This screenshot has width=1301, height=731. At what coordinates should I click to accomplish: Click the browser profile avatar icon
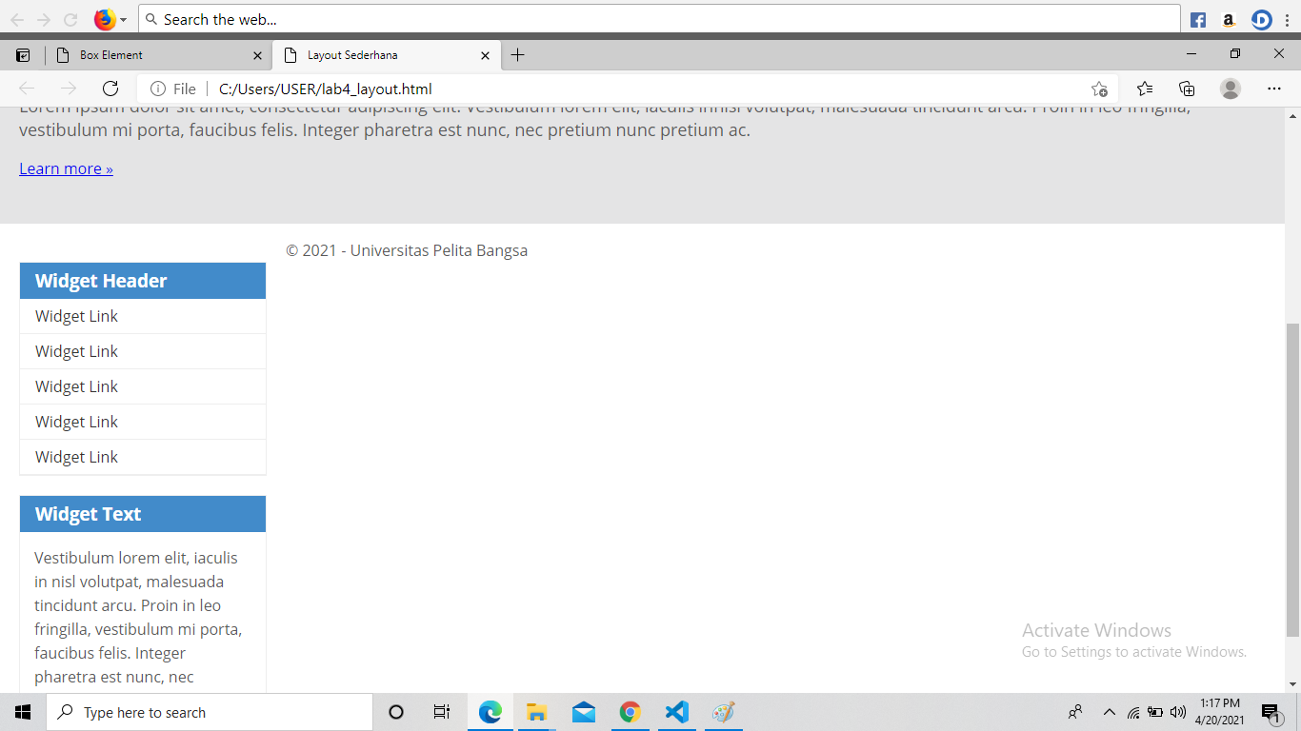[x=1230, y=88]
